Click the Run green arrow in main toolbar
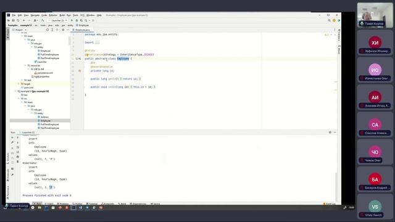The height and width of the screenshot is (222, 395). pos(72,20)
